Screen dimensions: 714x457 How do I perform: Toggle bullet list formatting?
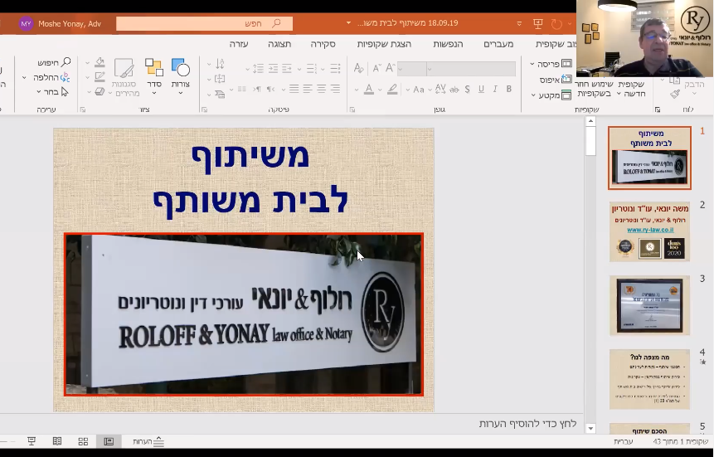click(x=335, y=68)
